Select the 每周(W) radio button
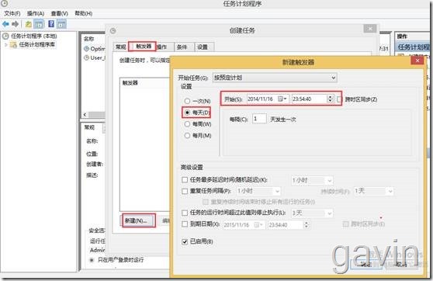The width and height of the screenshot is (433, 281). point(187,124)
